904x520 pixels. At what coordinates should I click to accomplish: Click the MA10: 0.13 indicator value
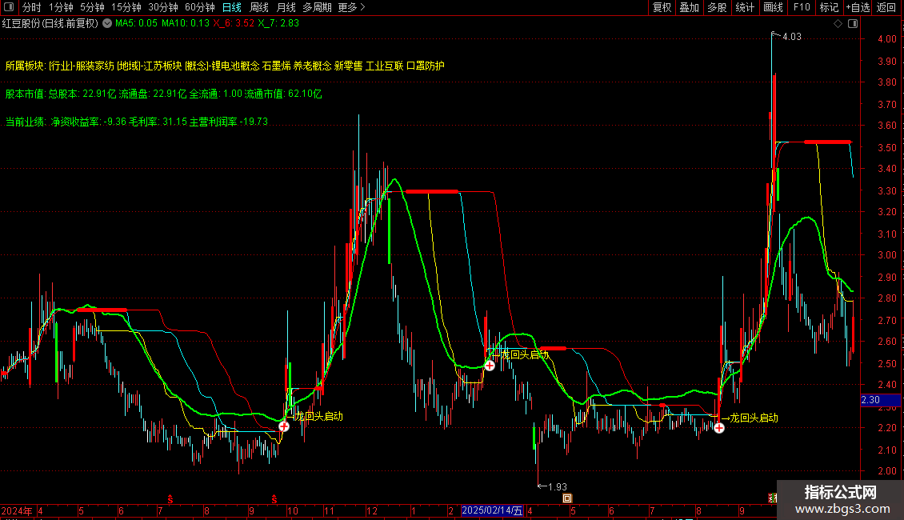(186, 24)
